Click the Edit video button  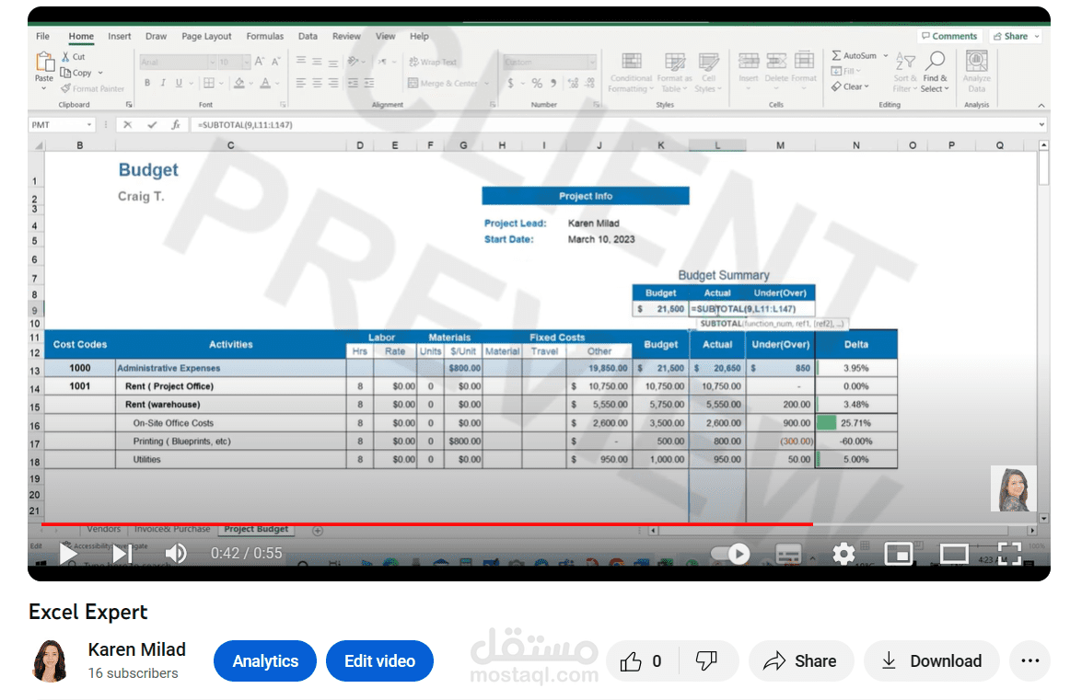[x=379, y=660]
